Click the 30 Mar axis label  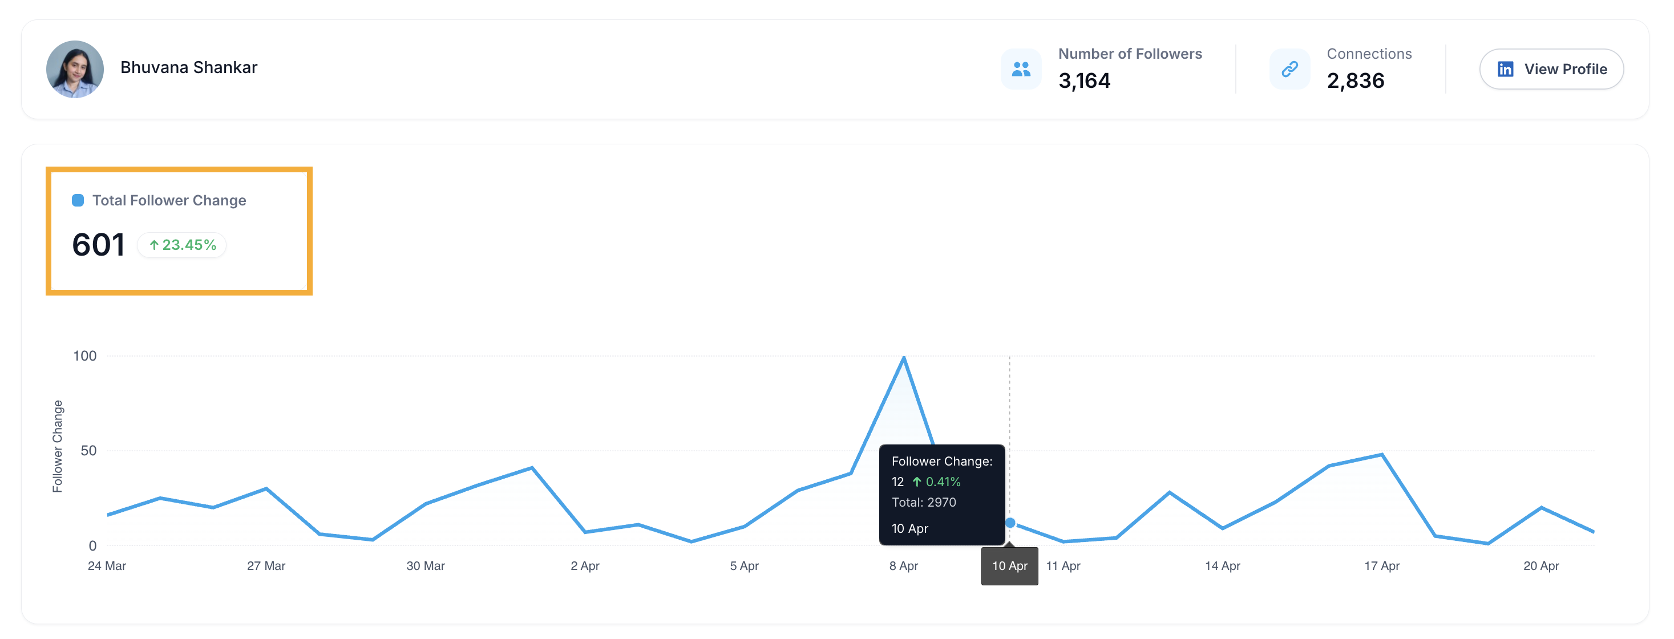[426, 566]
